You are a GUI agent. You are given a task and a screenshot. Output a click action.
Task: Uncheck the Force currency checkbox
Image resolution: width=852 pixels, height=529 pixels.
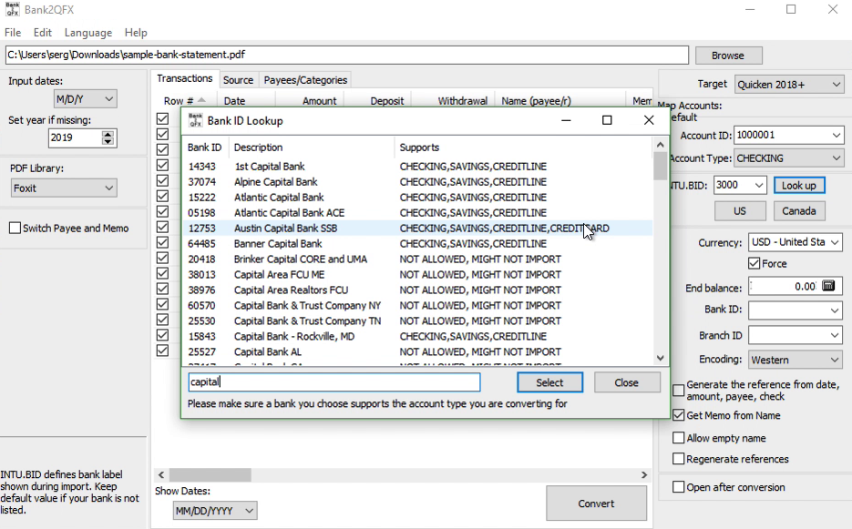point(754,263)
